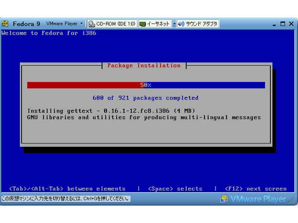Click the Ctrl+G status bar message
Image resolution: width=298 pixels, height=223 pixels.
[x=66, y=199]
